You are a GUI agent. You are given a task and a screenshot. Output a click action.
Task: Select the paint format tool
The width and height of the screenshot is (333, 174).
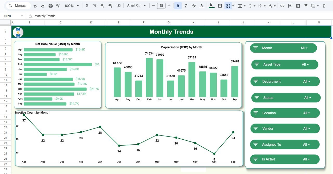[x=58, y=5]
